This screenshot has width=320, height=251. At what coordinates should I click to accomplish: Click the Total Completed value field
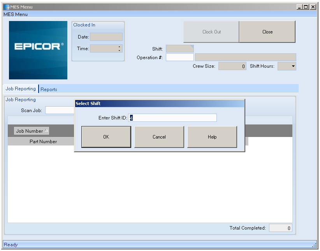(x=281, y=228)
